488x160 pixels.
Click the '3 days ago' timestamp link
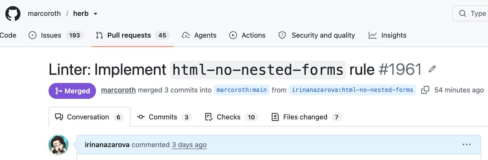(189, 145)
